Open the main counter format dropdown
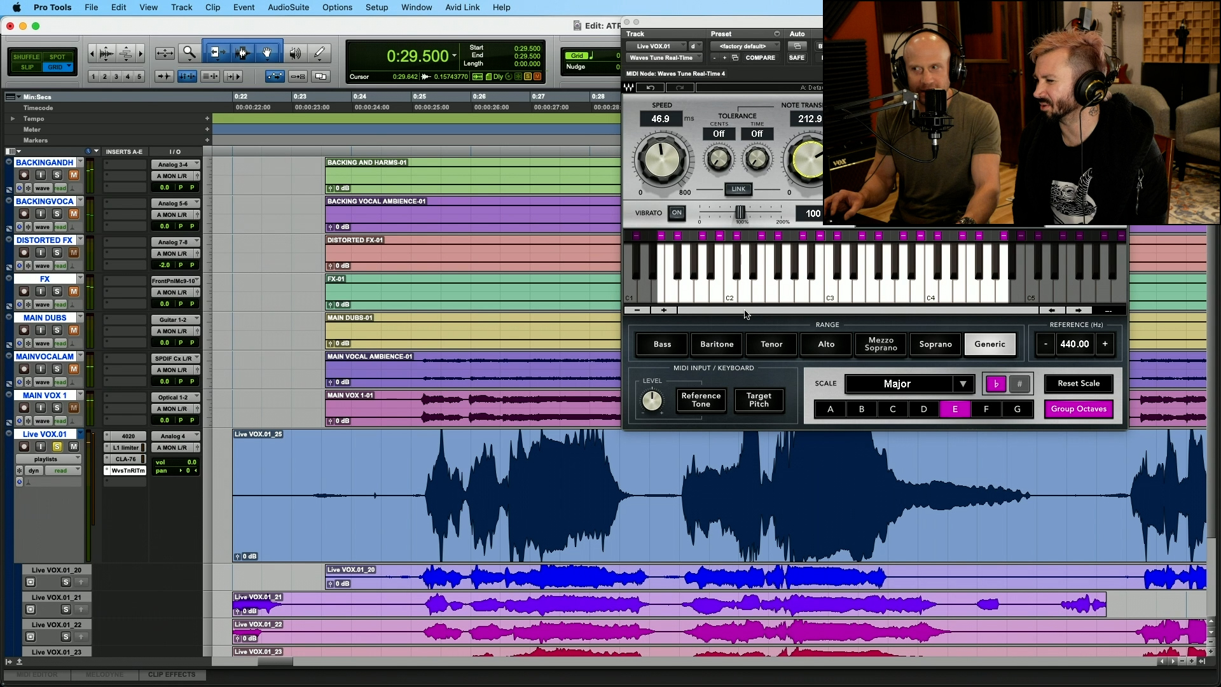The height and width of the screenshot is (687, 1221). [x=454, y=56]
